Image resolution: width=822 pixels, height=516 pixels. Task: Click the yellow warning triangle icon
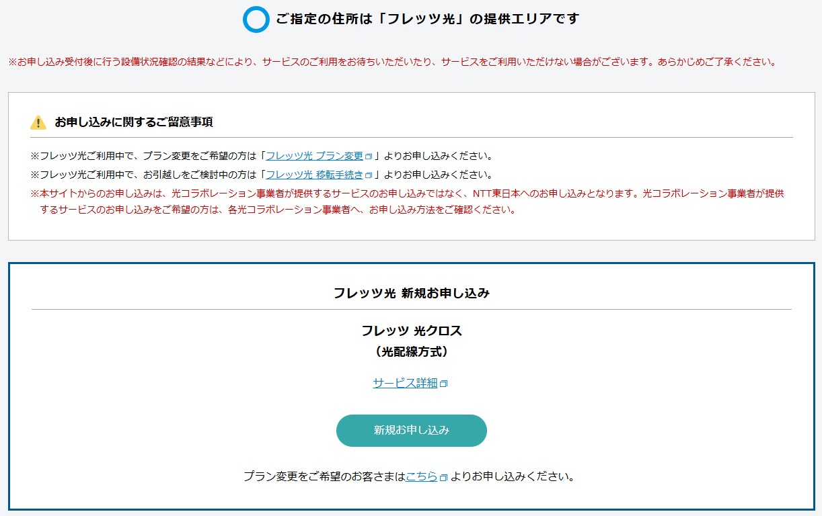tap(38, 122)
